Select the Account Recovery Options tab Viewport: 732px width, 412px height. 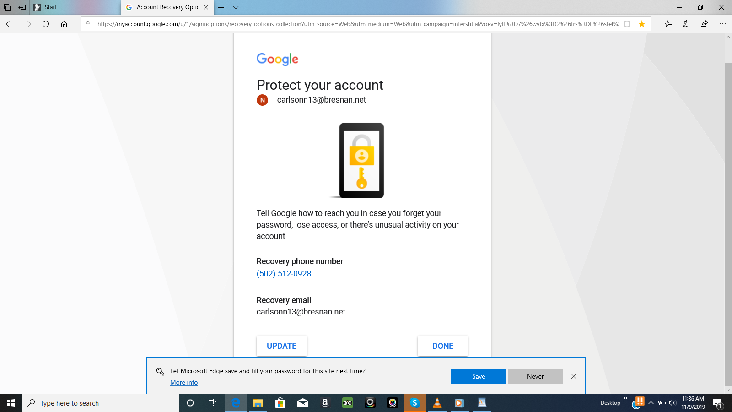coord(167,7)
